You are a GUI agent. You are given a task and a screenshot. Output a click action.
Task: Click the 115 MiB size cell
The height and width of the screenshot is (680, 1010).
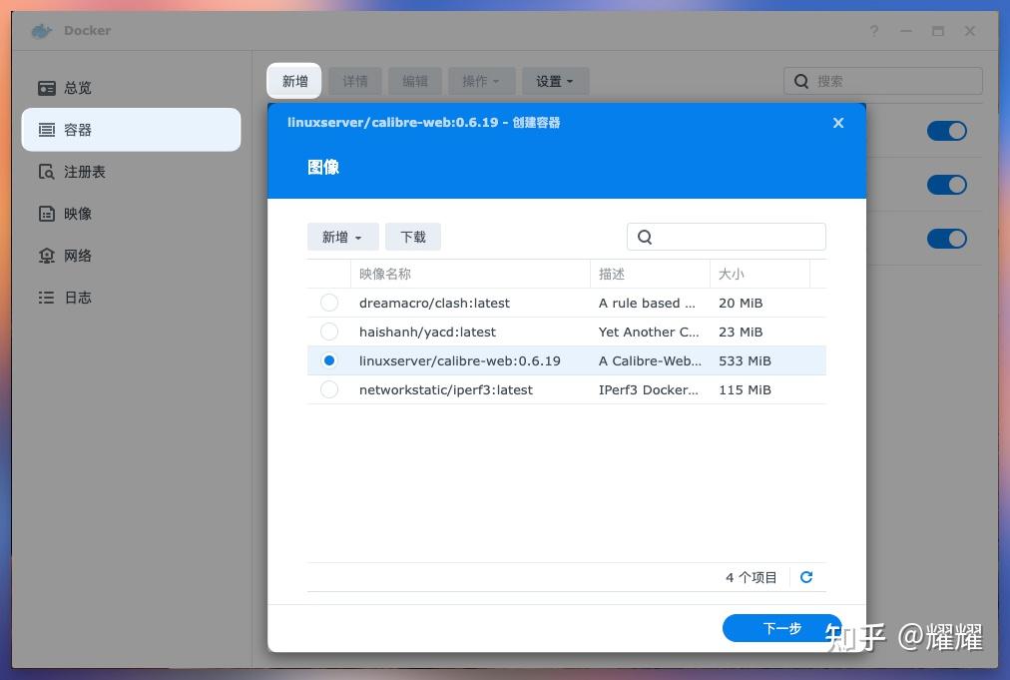[x=745, y=390]
